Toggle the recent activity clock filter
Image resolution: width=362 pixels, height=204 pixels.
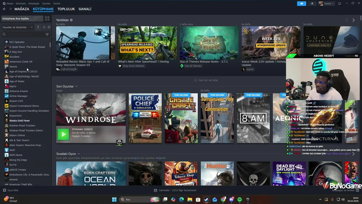click(x=44, y=27)
